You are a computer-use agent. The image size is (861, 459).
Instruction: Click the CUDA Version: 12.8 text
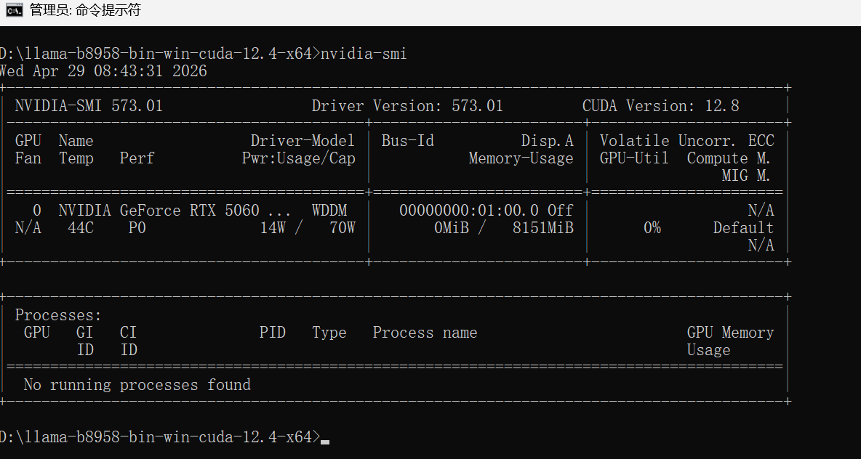coord(660,106)
